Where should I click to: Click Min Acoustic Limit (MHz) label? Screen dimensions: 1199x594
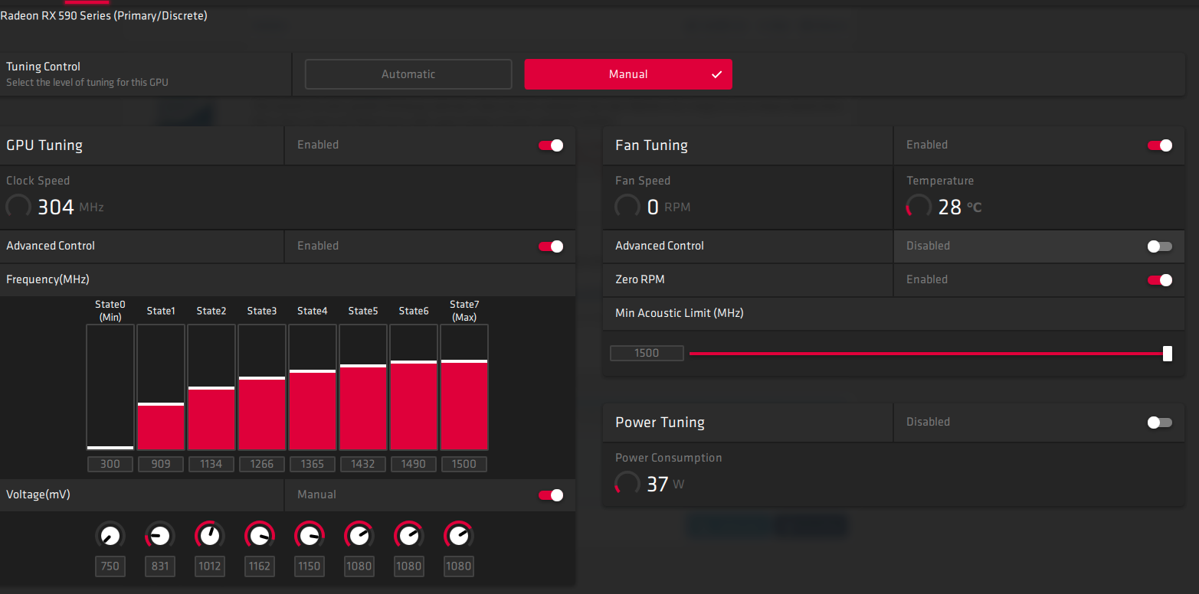680,313
